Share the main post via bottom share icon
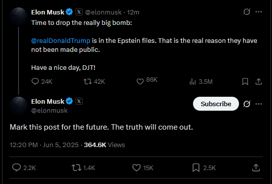The width and height of the screenshot is (272, 184). pyautogui.click(x=256, y=168)
